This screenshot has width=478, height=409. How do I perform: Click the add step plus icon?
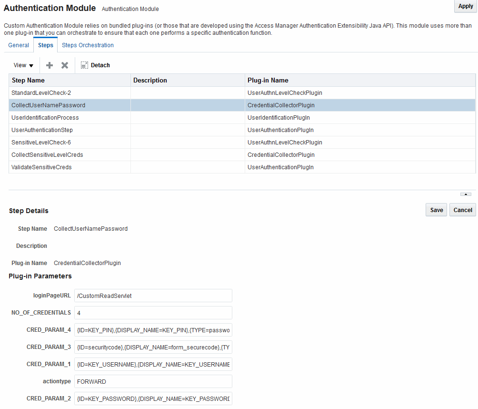tap(50, 65)
